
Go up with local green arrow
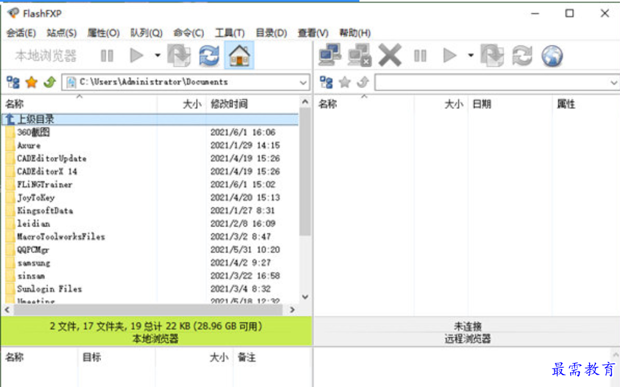(50, 82)
